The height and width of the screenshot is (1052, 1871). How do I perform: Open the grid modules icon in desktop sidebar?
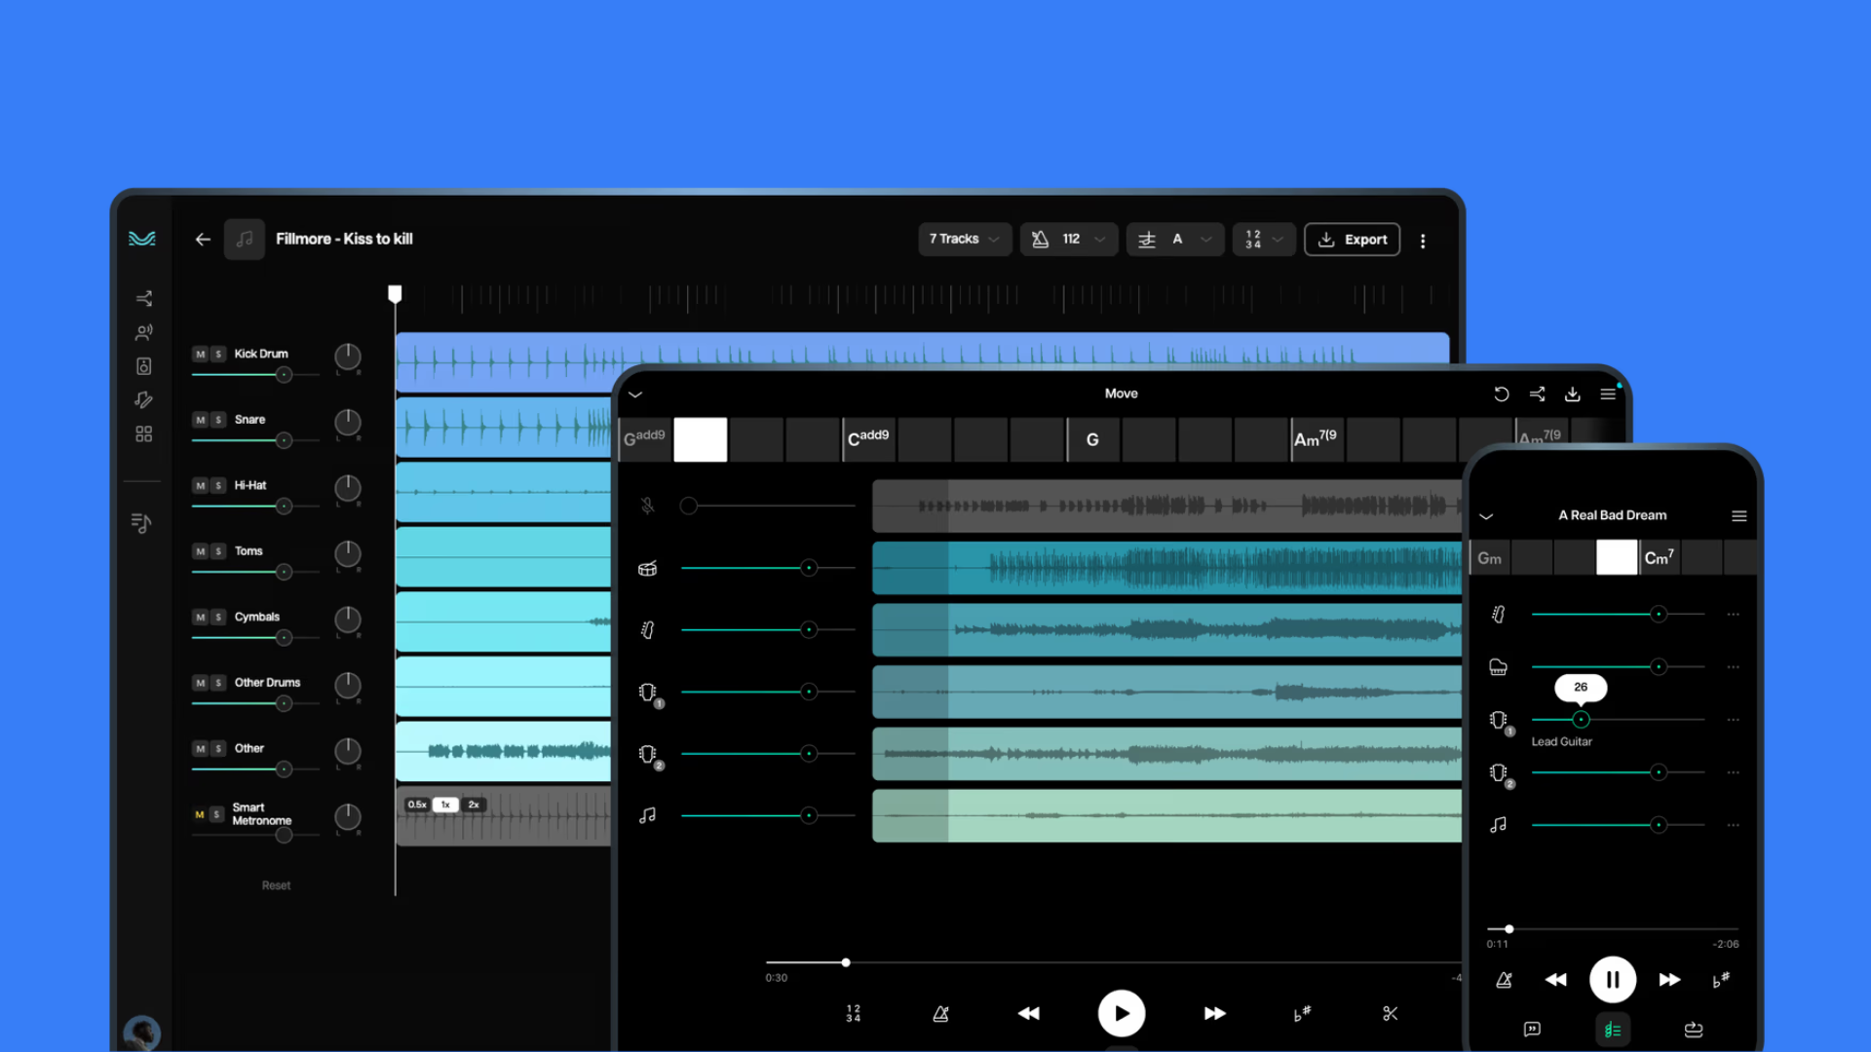[x=143, y=433]
